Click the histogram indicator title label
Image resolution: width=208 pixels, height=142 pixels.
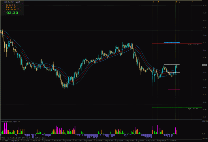pyautogui.click(x=11, y=122)
